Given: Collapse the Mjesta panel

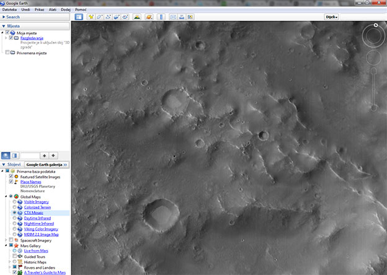Looking at the screenshot, I should [3, 26].
